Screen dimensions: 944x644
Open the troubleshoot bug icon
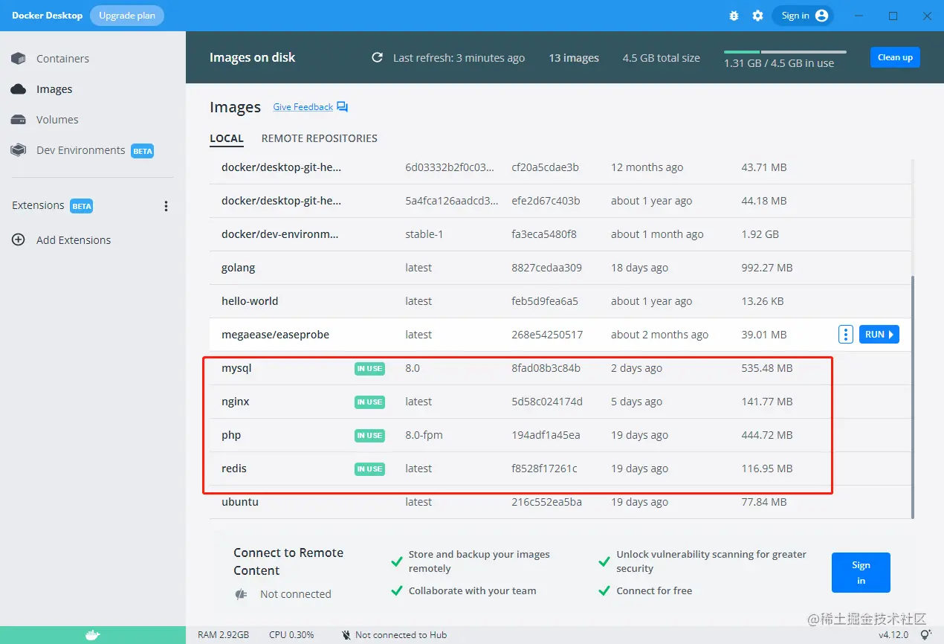click(x=734, y=16)
